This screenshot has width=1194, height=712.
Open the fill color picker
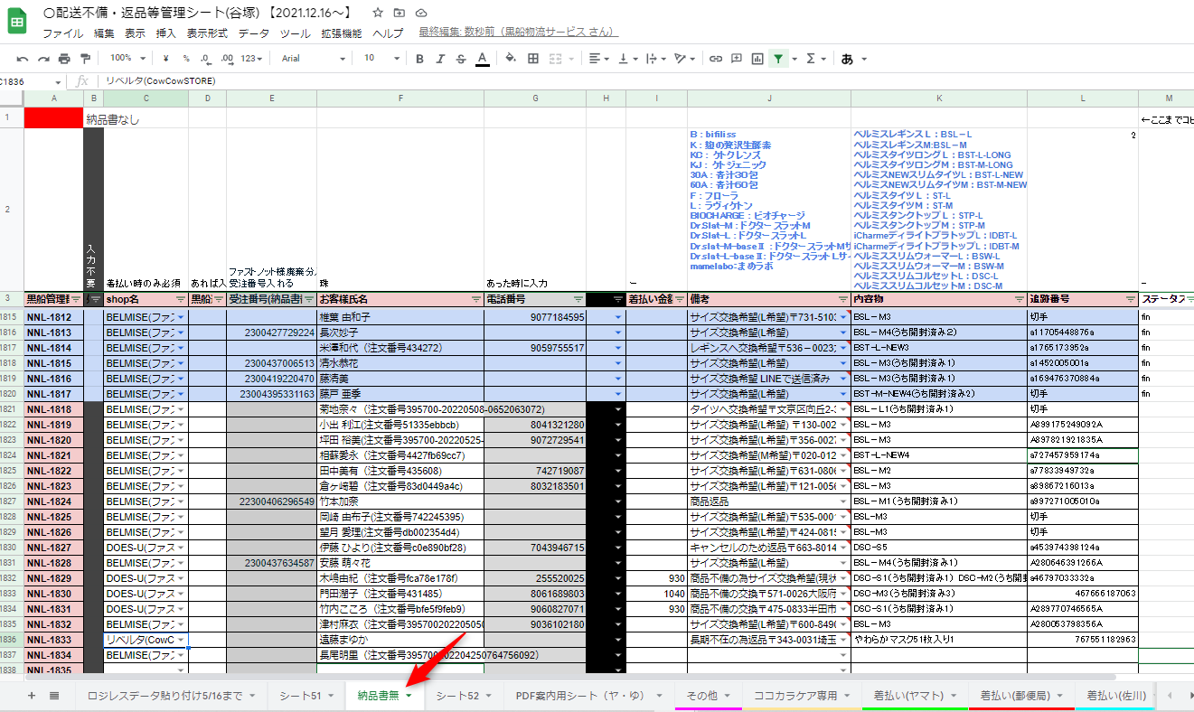511,58
